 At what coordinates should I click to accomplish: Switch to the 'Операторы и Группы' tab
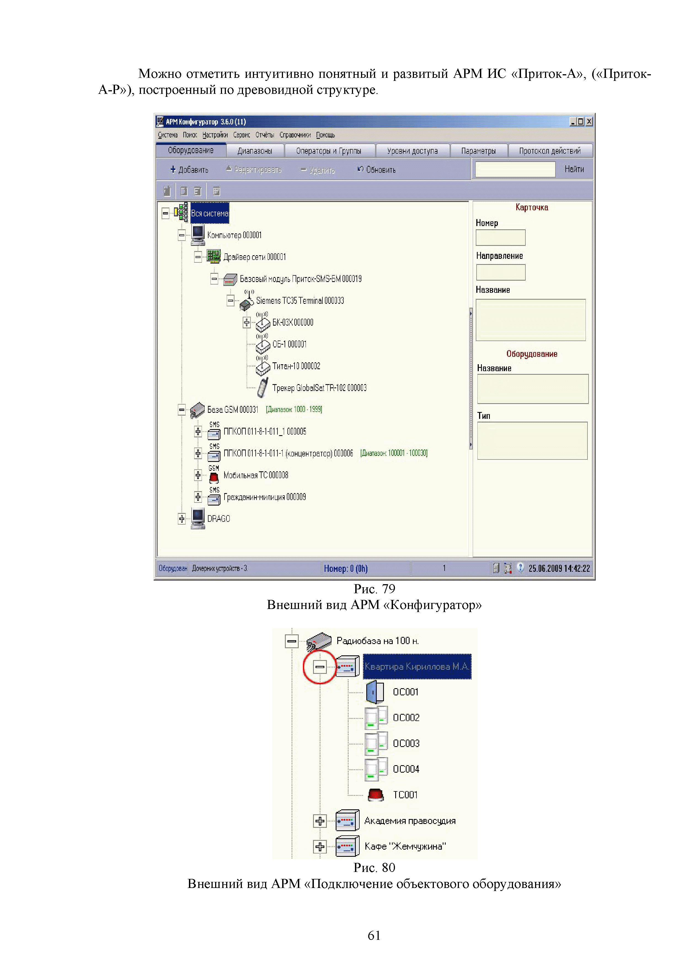(x=329, y=150)
